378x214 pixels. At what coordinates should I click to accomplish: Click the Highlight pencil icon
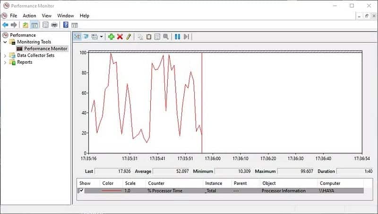(x=128, y=36)
